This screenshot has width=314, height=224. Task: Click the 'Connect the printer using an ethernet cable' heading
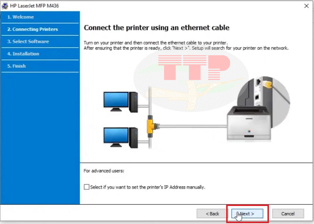(x=156, y=28)
